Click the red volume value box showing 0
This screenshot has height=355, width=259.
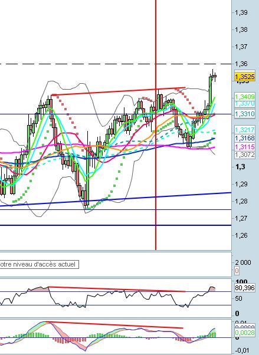click(237, 271)
